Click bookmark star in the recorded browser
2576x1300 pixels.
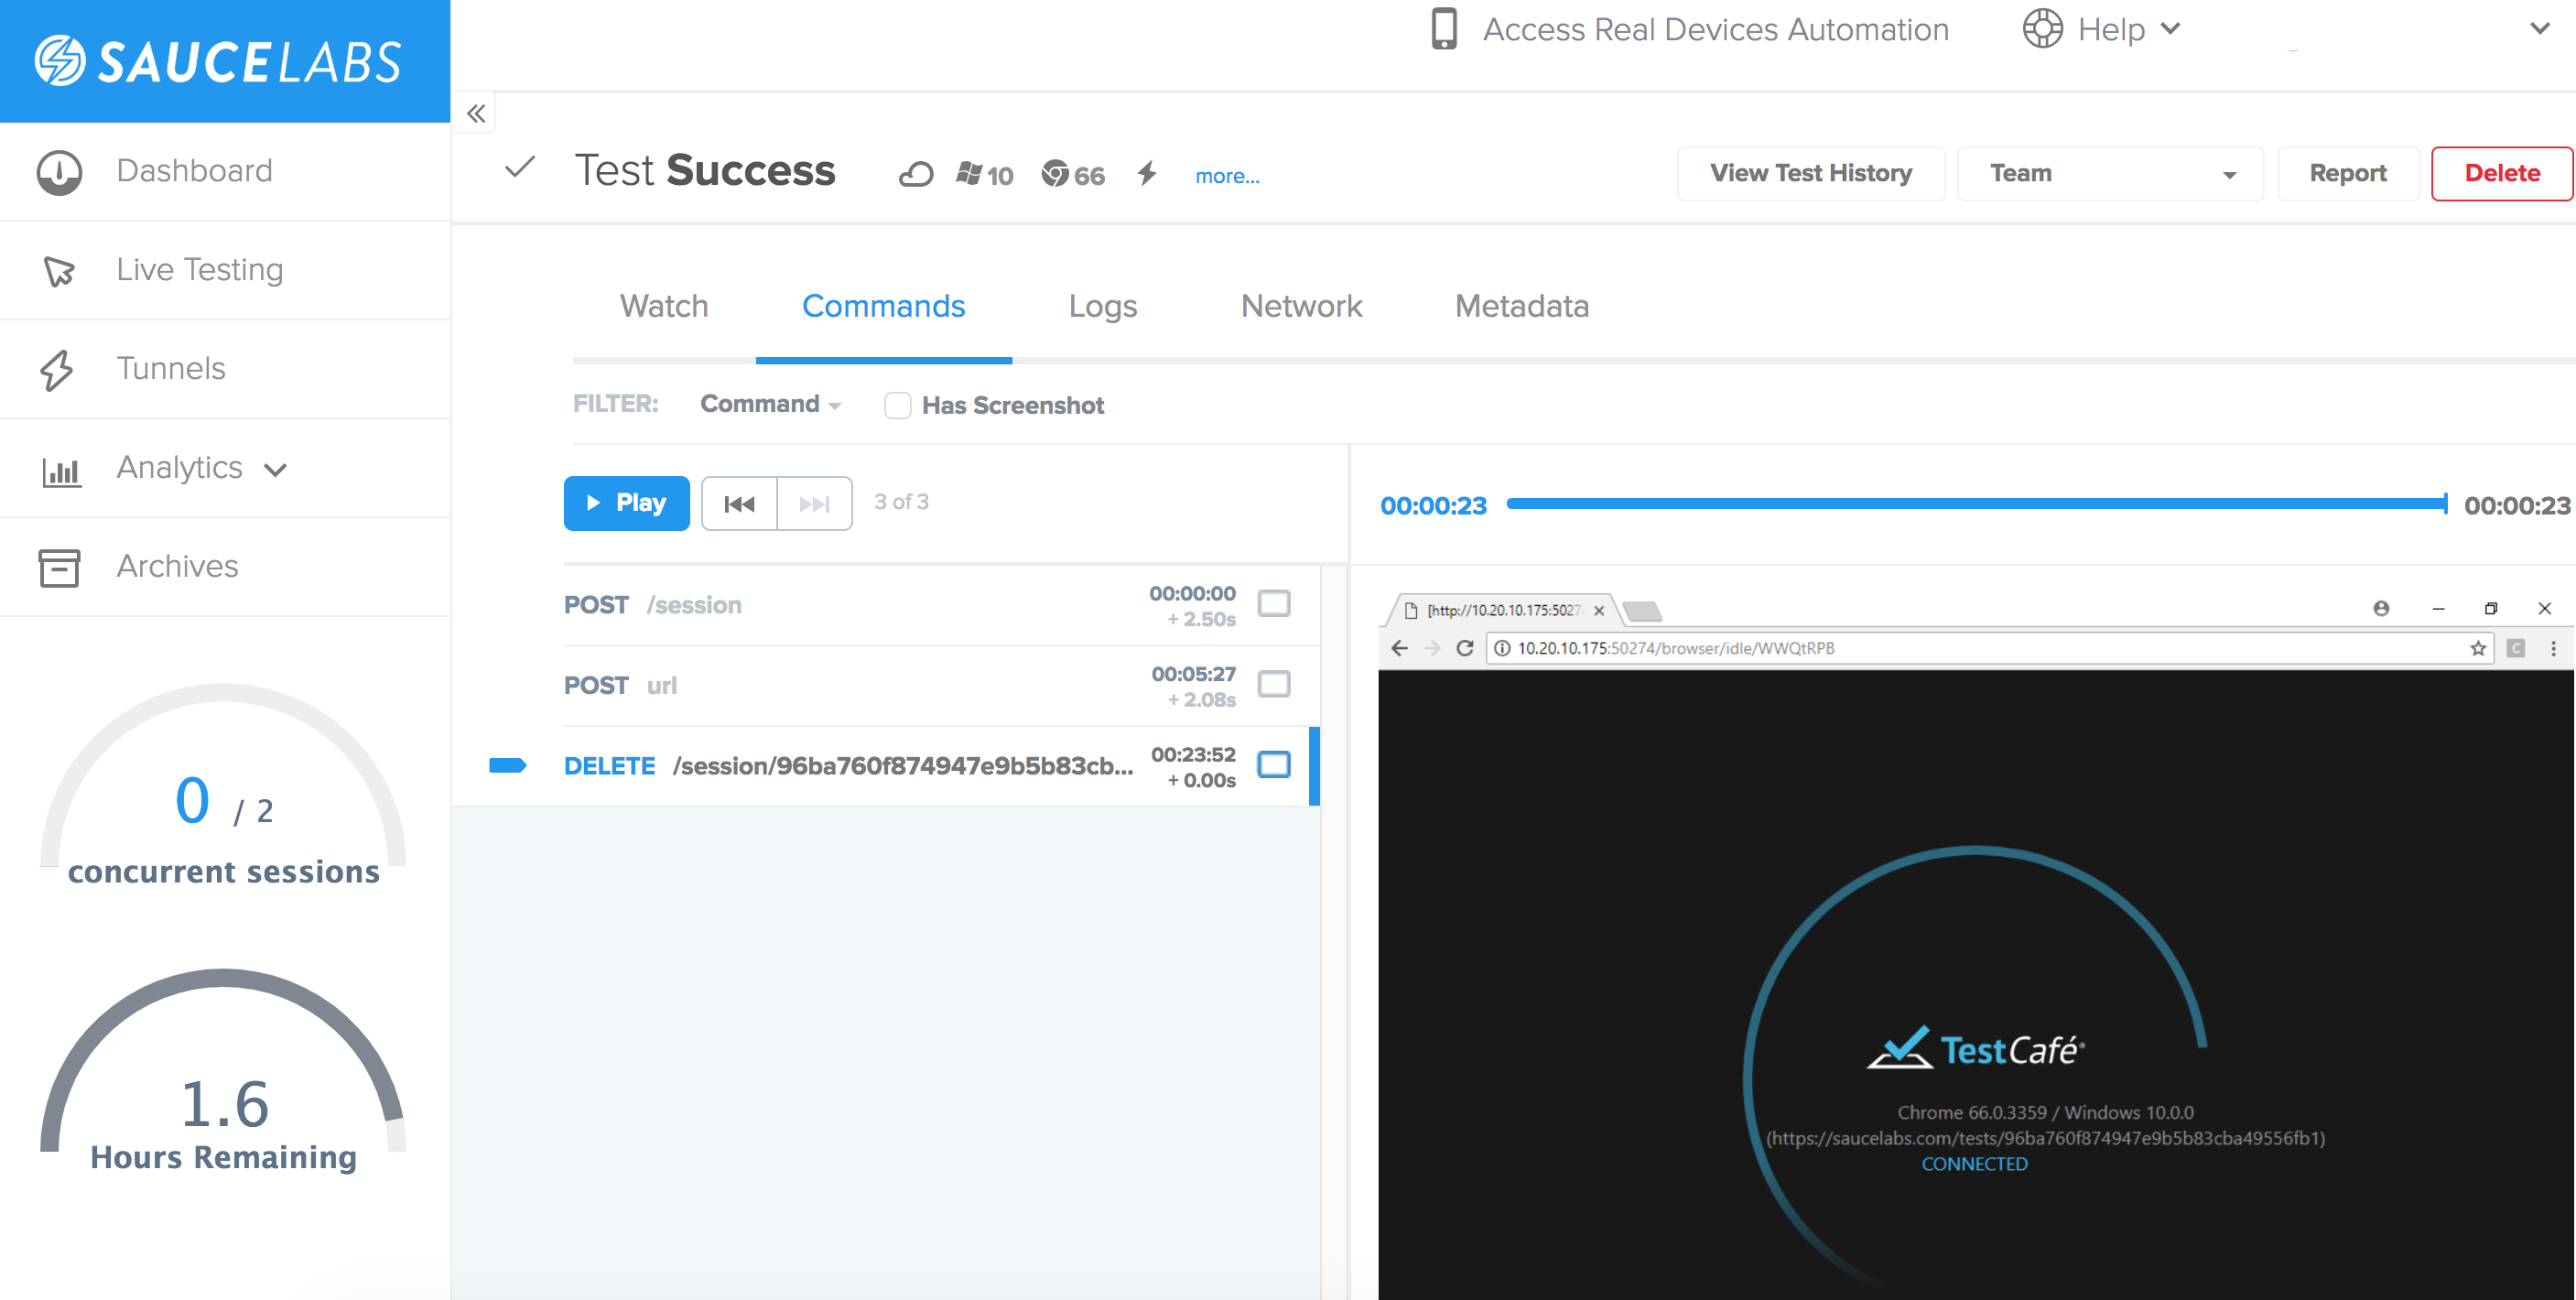[2478, 648]
